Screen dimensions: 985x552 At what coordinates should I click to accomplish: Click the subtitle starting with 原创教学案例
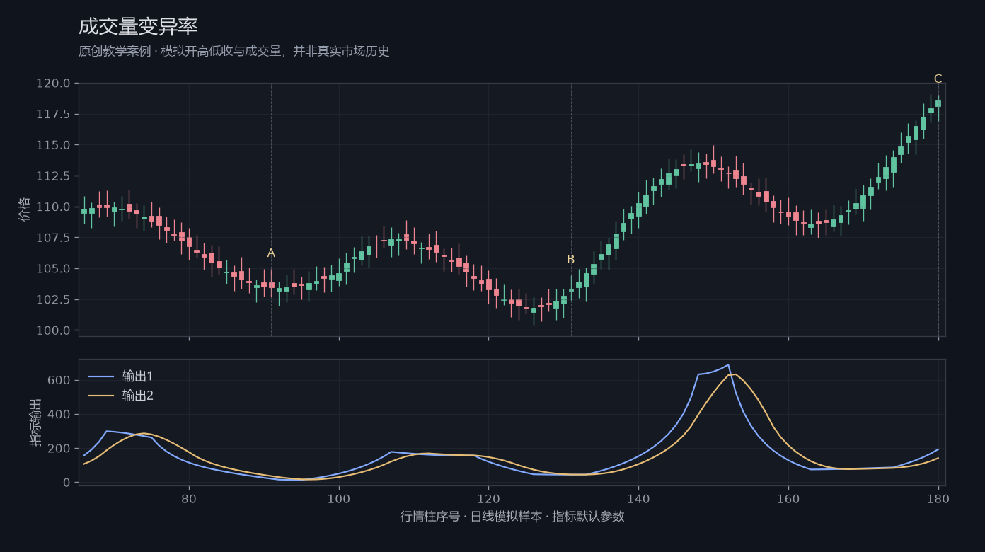point(234,52)
